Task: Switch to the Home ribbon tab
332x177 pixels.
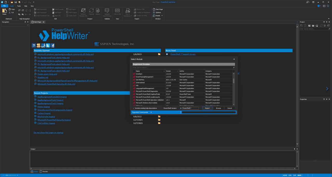Action: point(12,6)
